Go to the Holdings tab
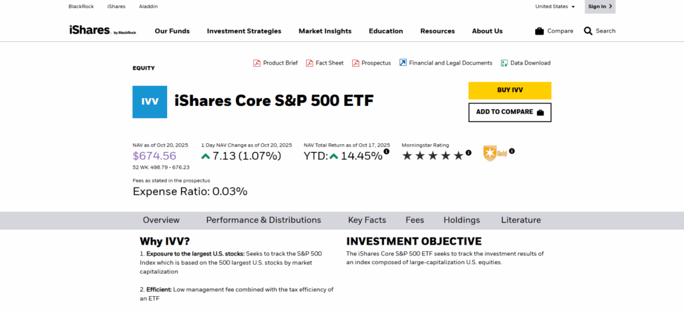Screen dimensions: 684x312 click(x=462, y=220)
